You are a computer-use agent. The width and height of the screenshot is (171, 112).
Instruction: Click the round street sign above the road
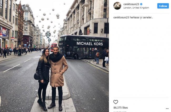tap(48, 35)
